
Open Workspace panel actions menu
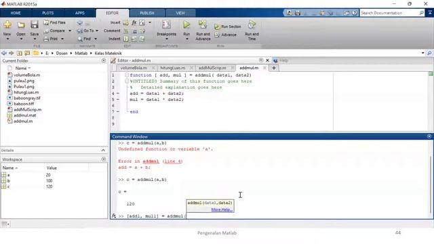tap(104, 159)
